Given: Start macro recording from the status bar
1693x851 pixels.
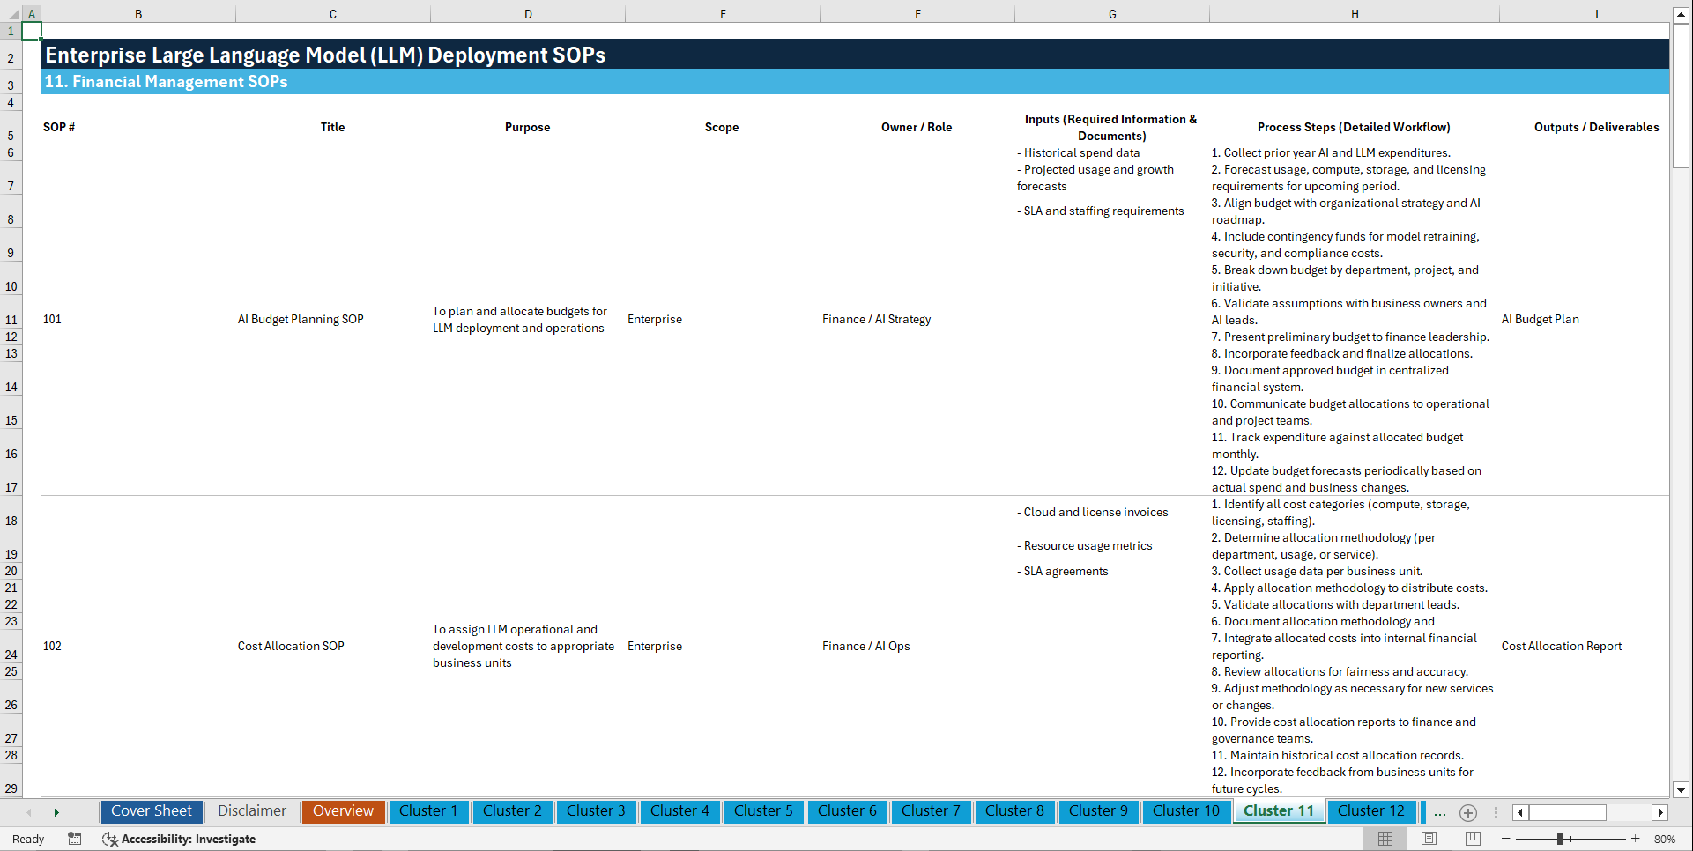Looking at the screenshot, I should click(75, 839).
